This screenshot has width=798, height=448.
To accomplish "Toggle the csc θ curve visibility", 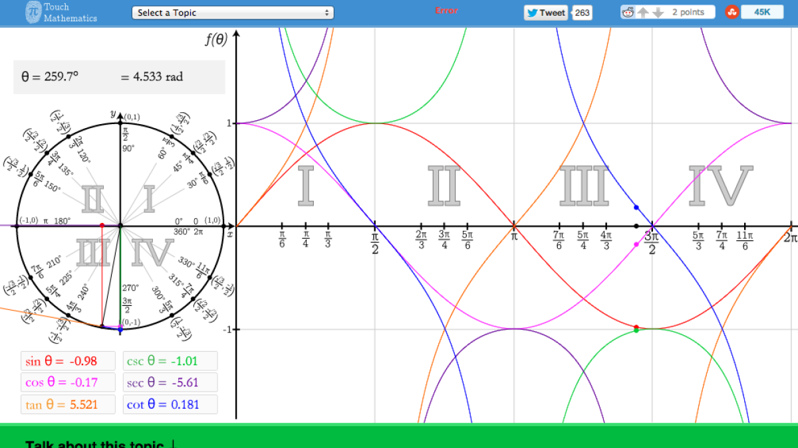I will click(x=170, y=360).
